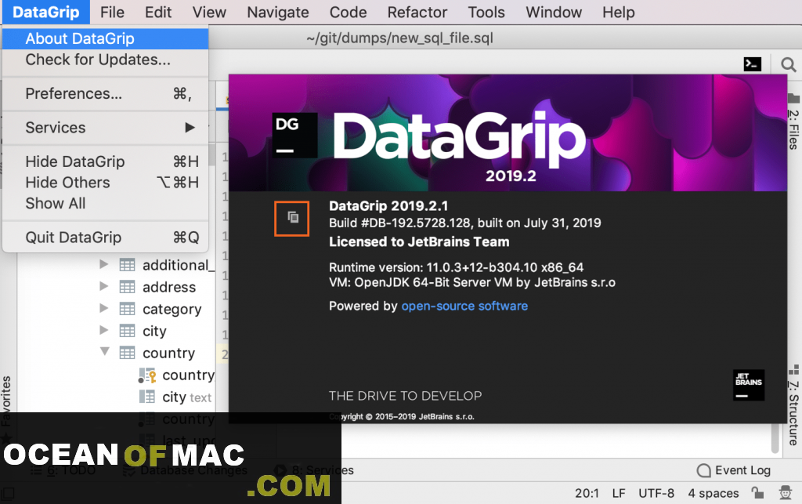
Task: Select the address table in the tree
Action: pyautogui.click(x=169, y=287)
